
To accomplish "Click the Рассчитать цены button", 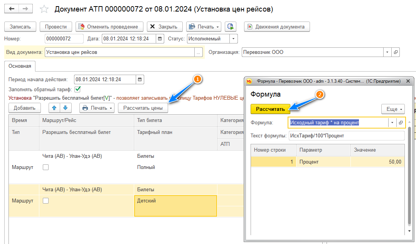I will pyautogui.click(x=143, y=108).
